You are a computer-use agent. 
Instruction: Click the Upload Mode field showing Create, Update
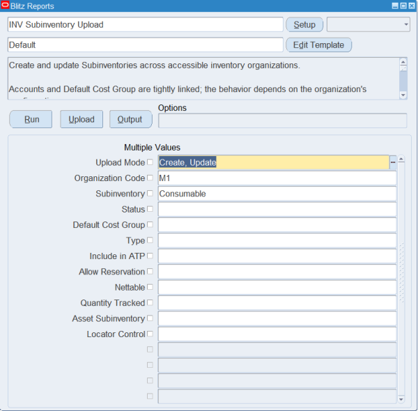(x=274, y=162)
